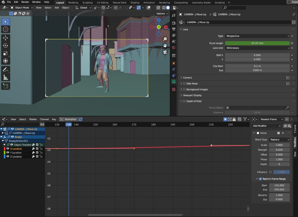Select the Move tool in viewport toolbar

5,37
